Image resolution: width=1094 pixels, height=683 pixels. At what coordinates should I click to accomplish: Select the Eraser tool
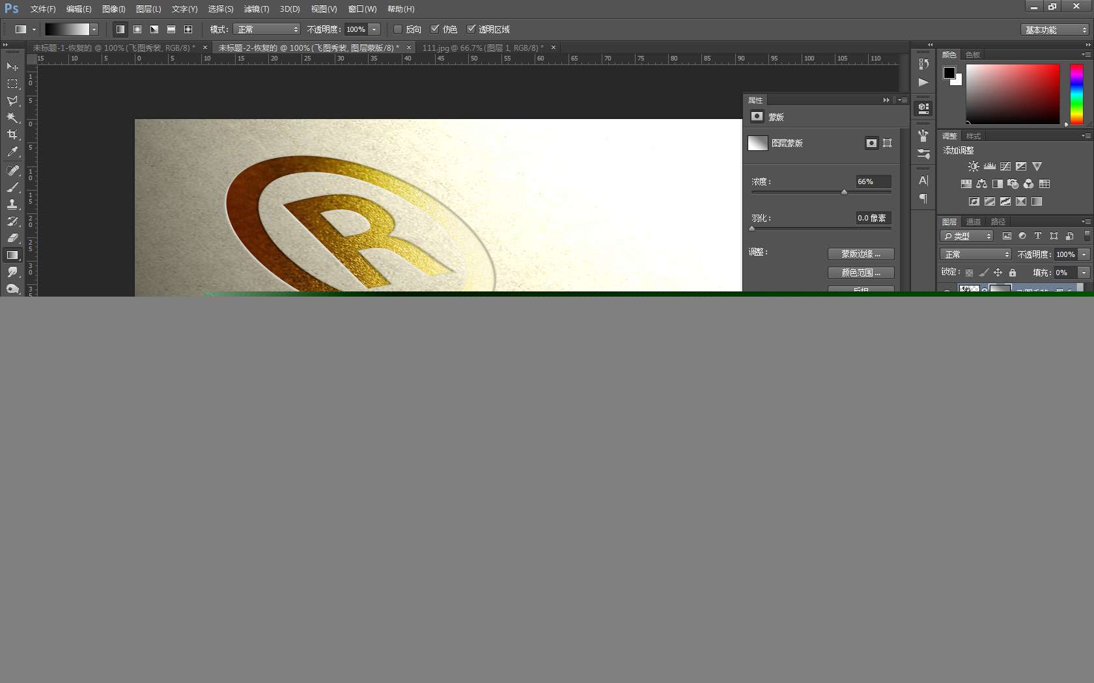pyautogui.click(x=12, y=238)
